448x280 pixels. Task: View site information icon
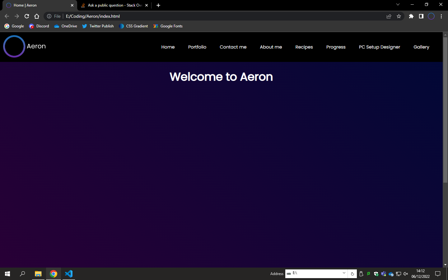coord(49,16)
